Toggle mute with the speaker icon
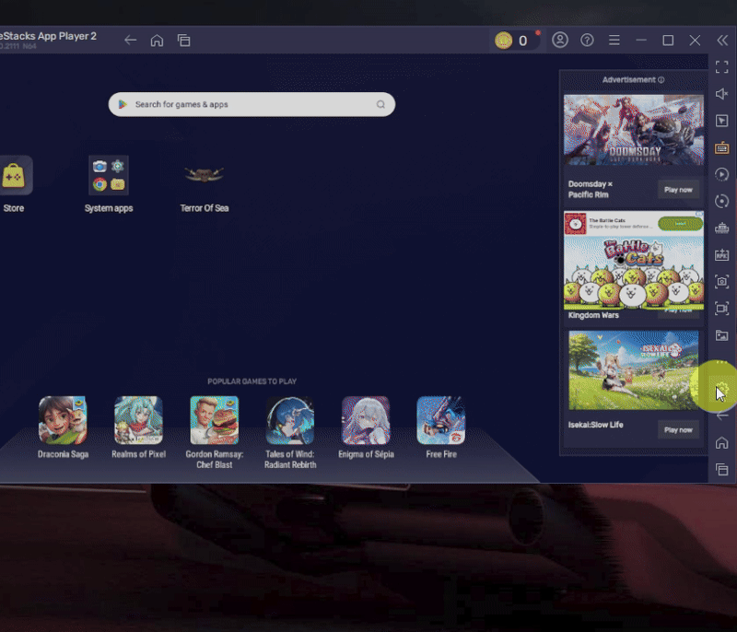 pos(722,94)
